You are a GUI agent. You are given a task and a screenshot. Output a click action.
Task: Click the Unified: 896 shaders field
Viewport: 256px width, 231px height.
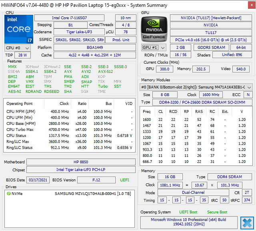click(x=232, y=55)
